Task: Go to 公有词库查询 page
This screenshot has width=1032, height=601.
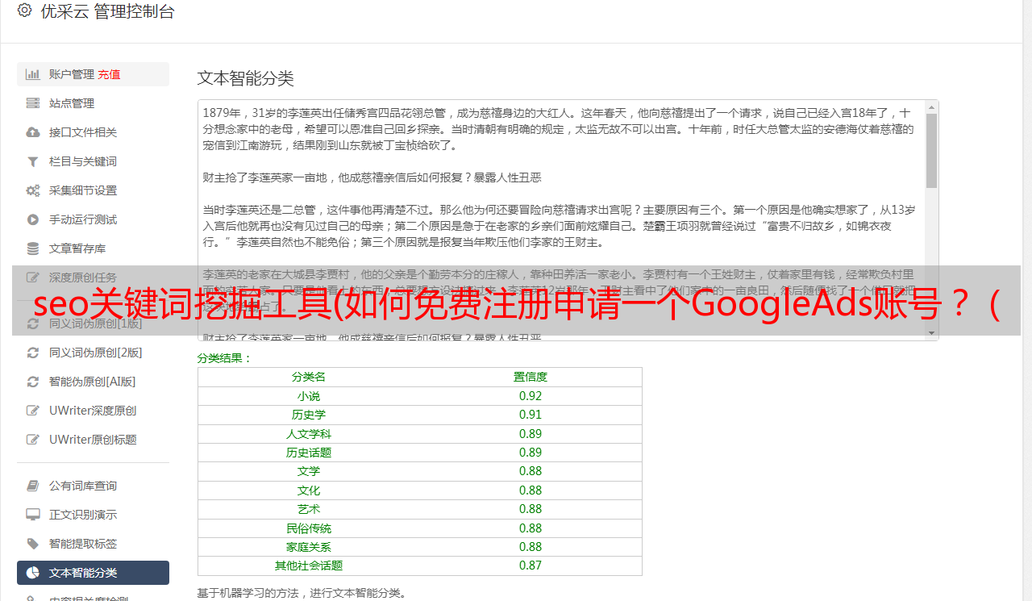Action: point(82,486)
